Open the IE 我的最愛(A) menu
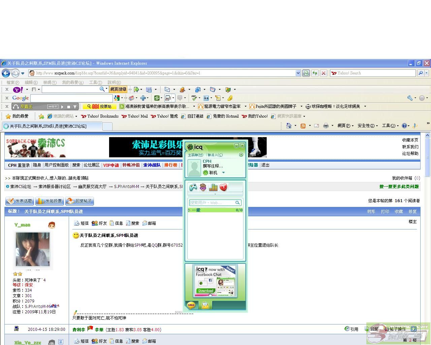This screenshot has height=345, width=431. (x=72, y=83)
